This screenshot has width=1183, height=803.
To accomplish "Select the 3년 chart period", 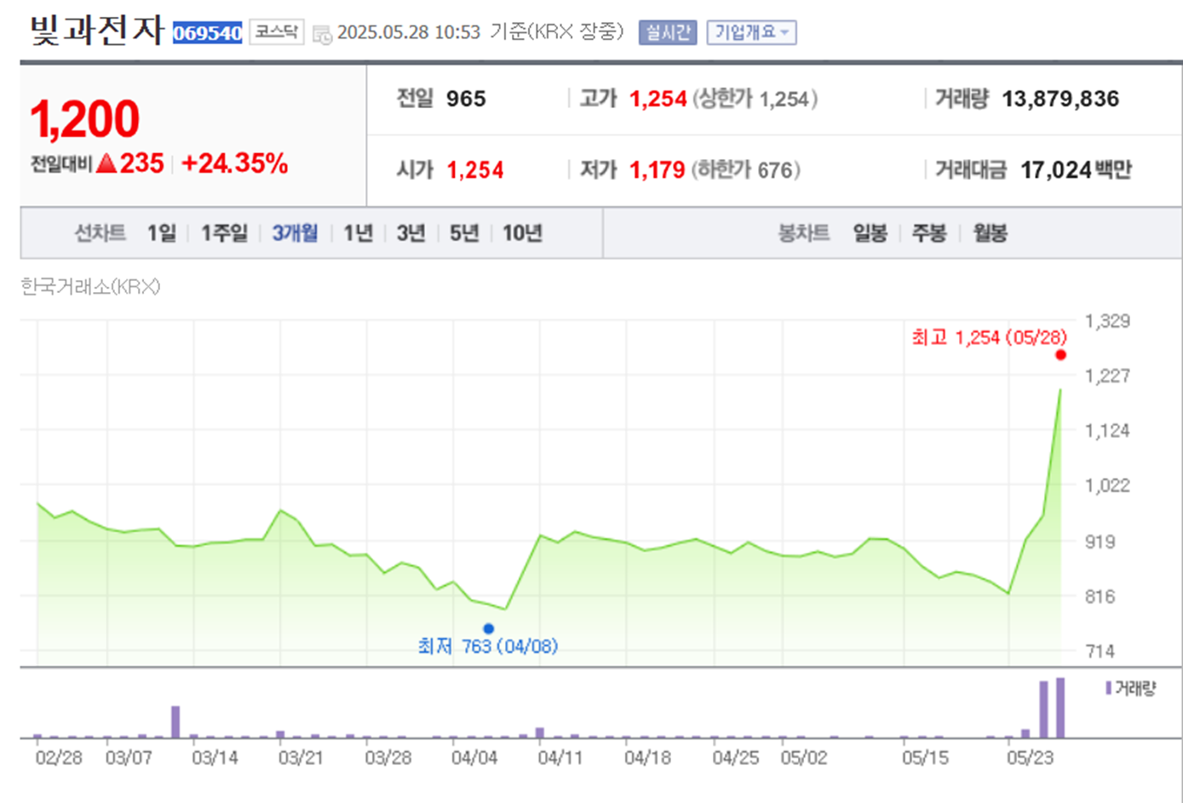I will [411, 233].
